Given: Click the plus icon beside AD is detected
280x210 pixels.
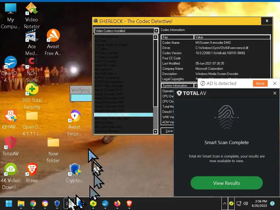Looking at the screenshot, I should coord(203,83).
